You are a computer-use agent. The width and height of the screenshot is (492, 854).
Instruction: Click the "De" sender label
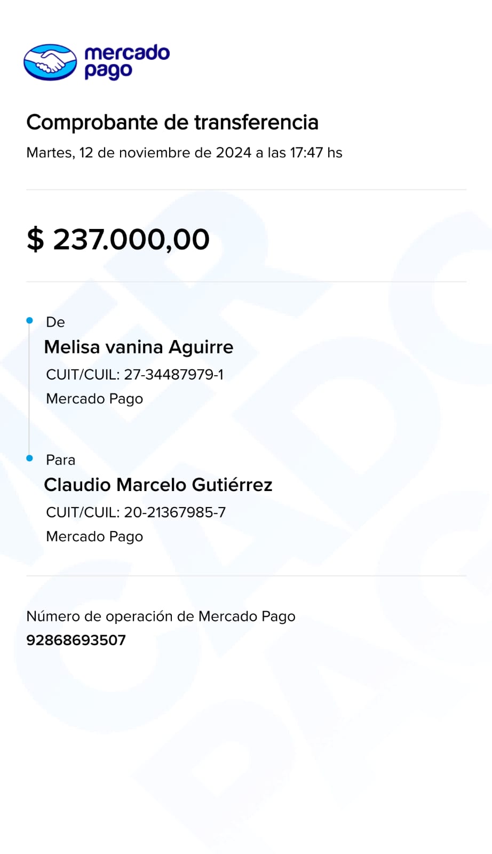[55, 322]
